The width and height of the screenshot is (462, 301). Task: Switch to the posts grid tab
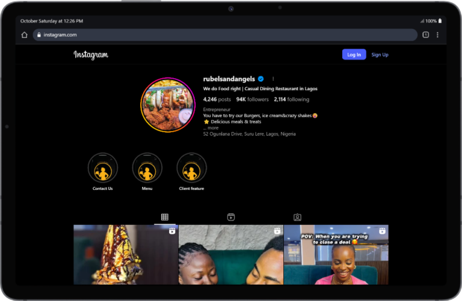(165, 217)
